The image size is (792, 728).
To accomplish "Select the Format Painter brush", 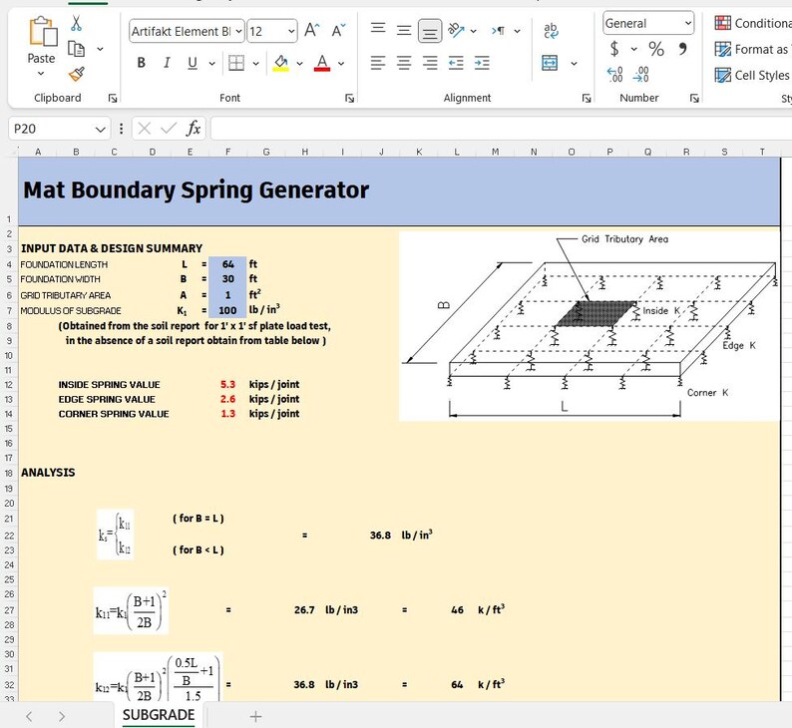I will tap(76, 74).
